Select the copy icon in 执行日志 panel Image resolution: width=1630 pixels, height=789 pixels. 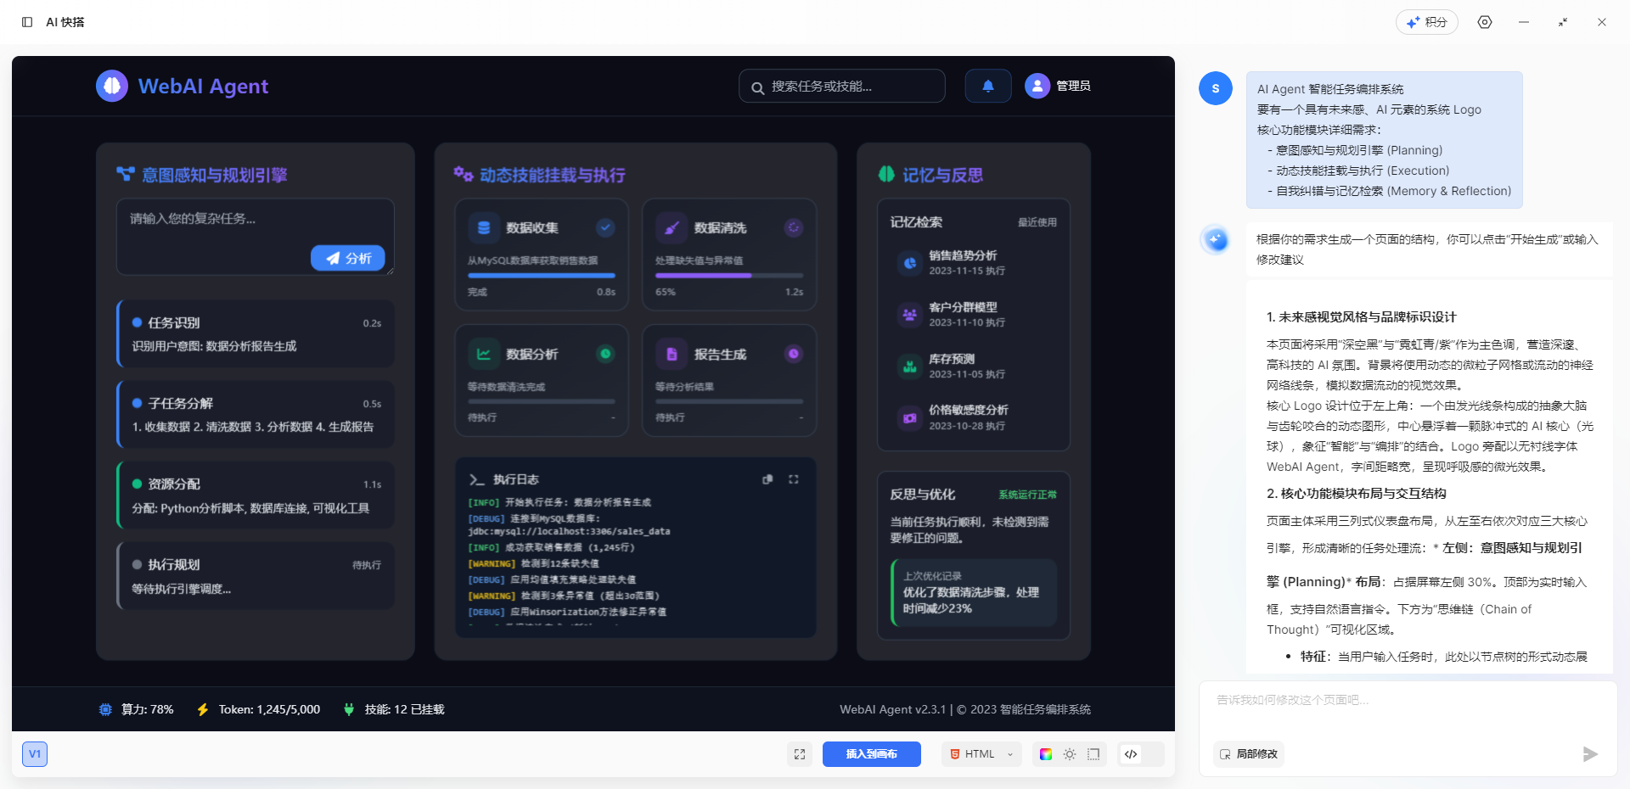767,479
